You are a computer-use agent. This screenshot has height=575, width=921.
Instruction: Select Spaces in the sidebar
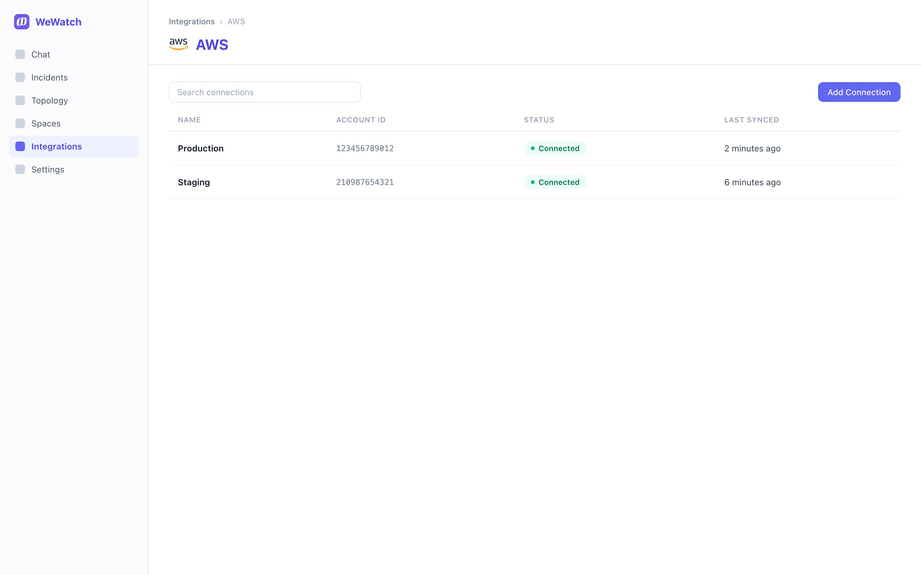pyautogui.click(x=74, y=123)
